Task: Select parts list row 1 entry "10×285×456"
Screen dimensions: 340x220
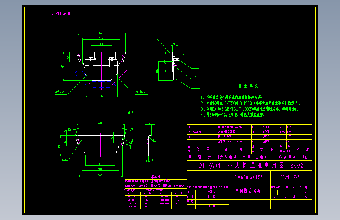Action: [230, 142]
